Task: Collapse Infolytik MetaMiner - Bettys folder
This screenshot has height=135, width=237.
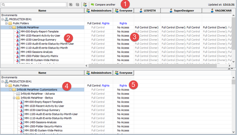Action: click(x=14, y=98)
